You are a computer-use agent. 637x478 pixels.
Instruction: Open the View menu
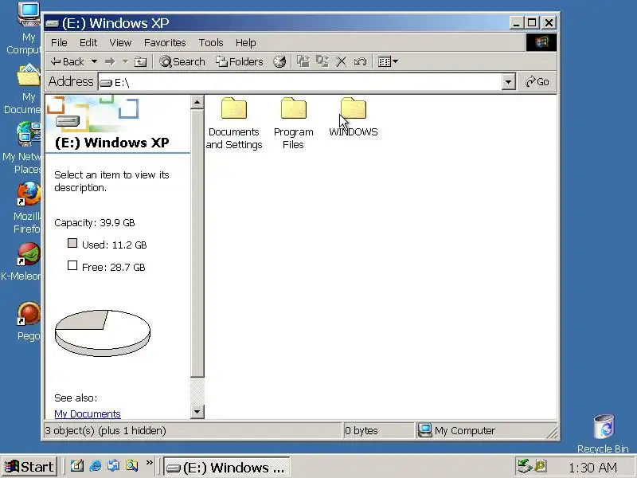[x=120, y=43]
